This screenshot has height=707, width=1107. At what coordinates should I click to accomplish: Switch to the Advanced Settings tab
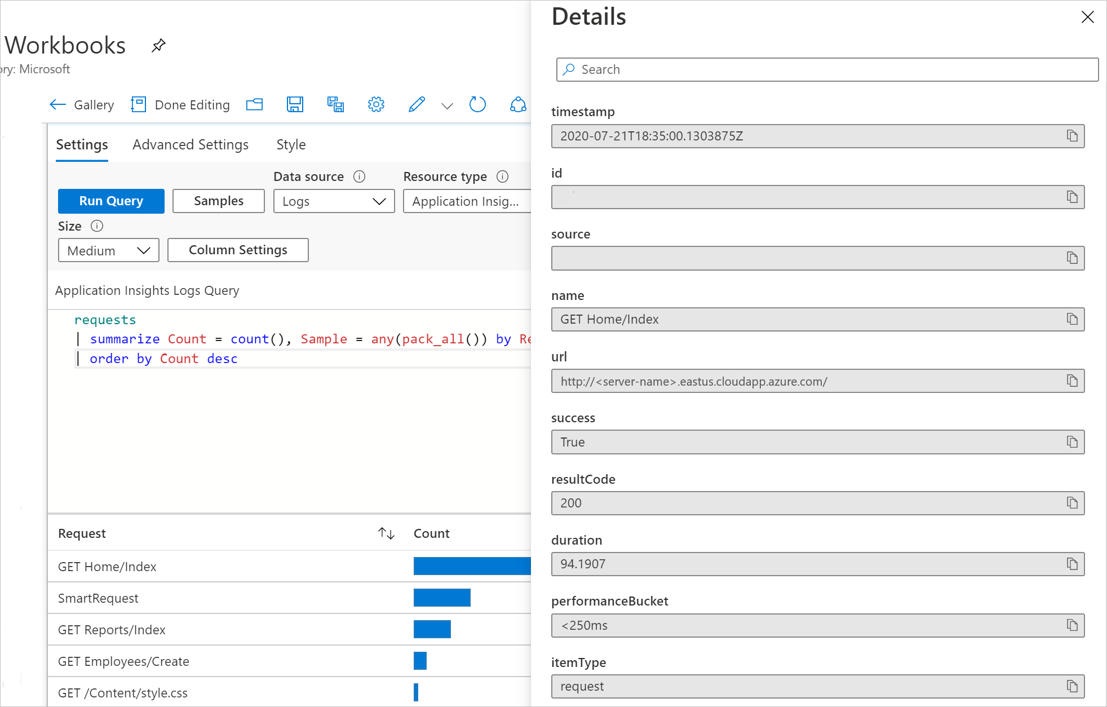tap(191, 145)
